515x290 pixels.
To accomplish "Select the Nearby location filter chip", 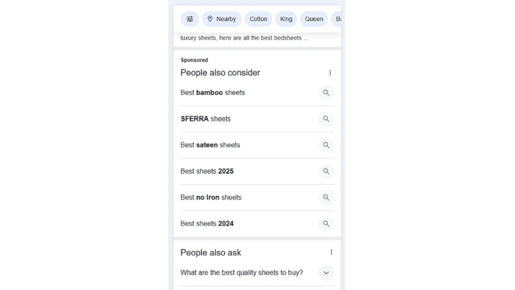I will click(x=221, y=19).
